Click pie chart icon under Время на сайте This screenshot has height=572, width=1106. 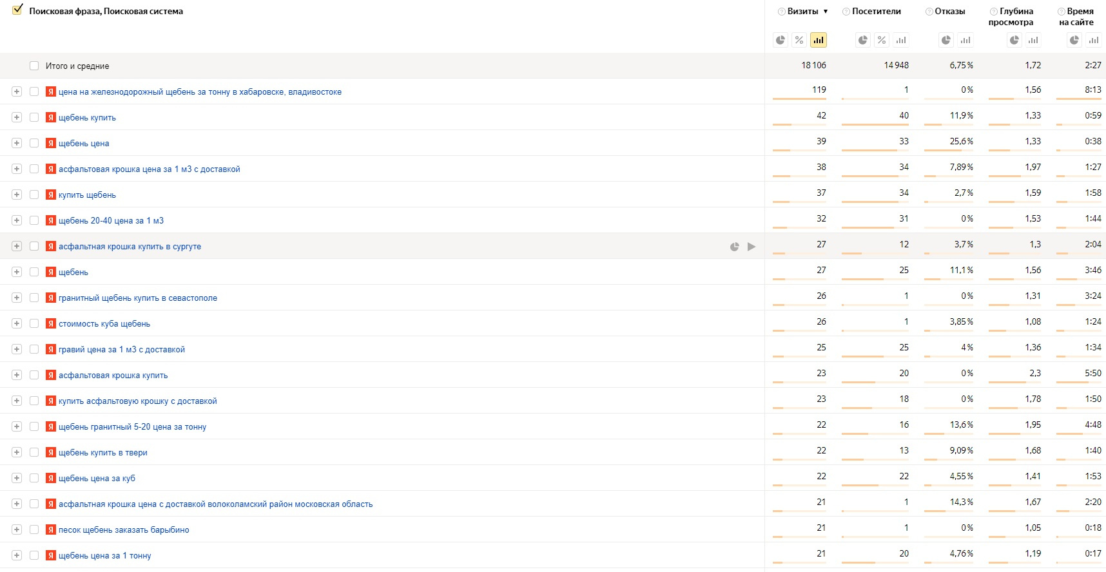point(1074,40)
